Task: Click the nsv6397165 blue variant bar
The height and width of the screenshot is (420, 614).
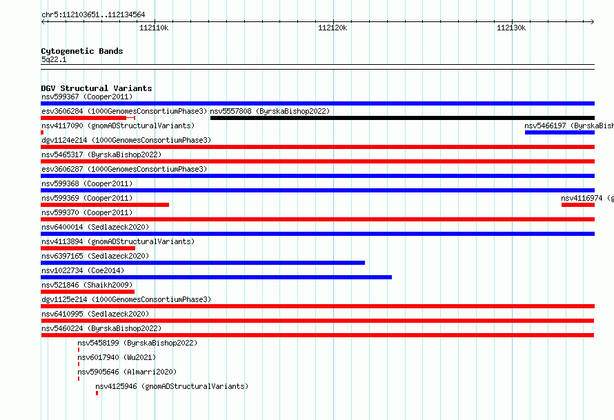Action: click(x=203, y=263)
